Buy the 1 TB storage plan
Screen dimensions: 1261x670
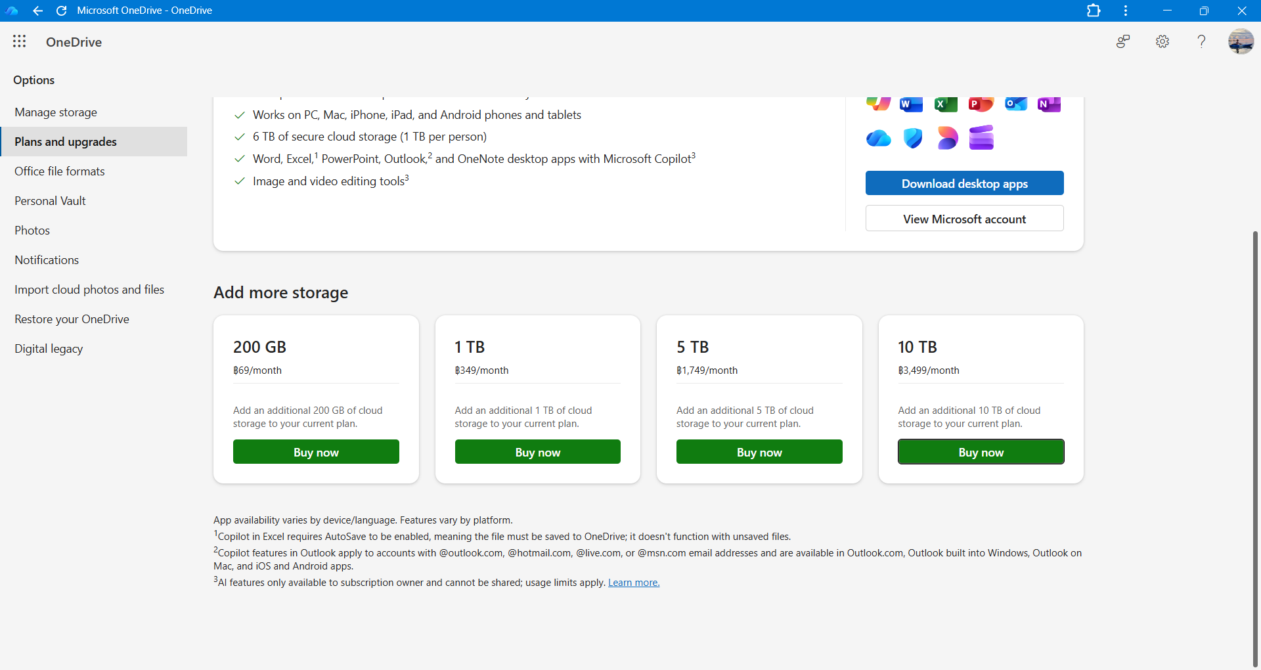[538, 452]
